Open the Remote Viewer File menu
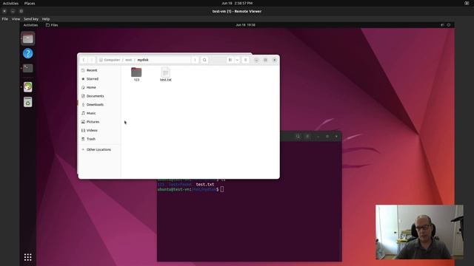This screenshot has width=474, height=266. (5, 18)
